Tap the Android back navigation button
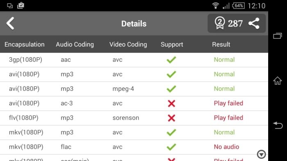Viewport: 287px width, 161px height. click(278, 125)
